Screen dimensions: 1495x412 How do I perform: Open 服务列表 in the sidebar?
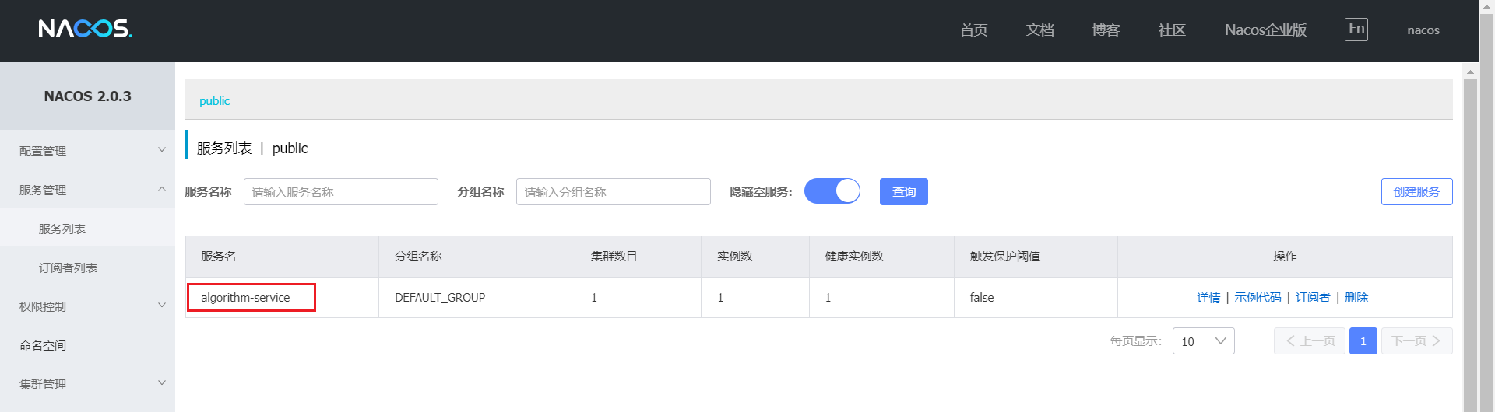tap(62, 229)
